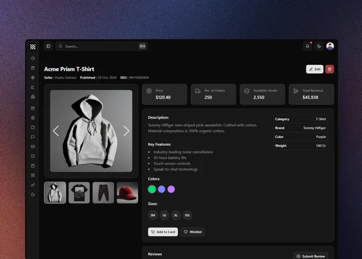Open the image gallery sidebar icon
Image resolution: width=362 pixels, height=259 pixels.
tap(33, 108)
